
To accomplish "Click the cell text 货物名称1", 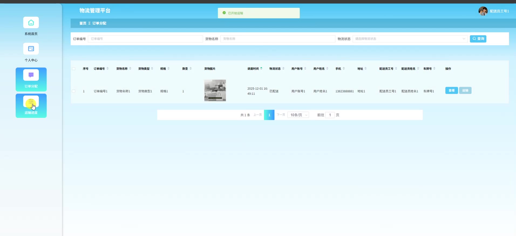I will (123, 91).
